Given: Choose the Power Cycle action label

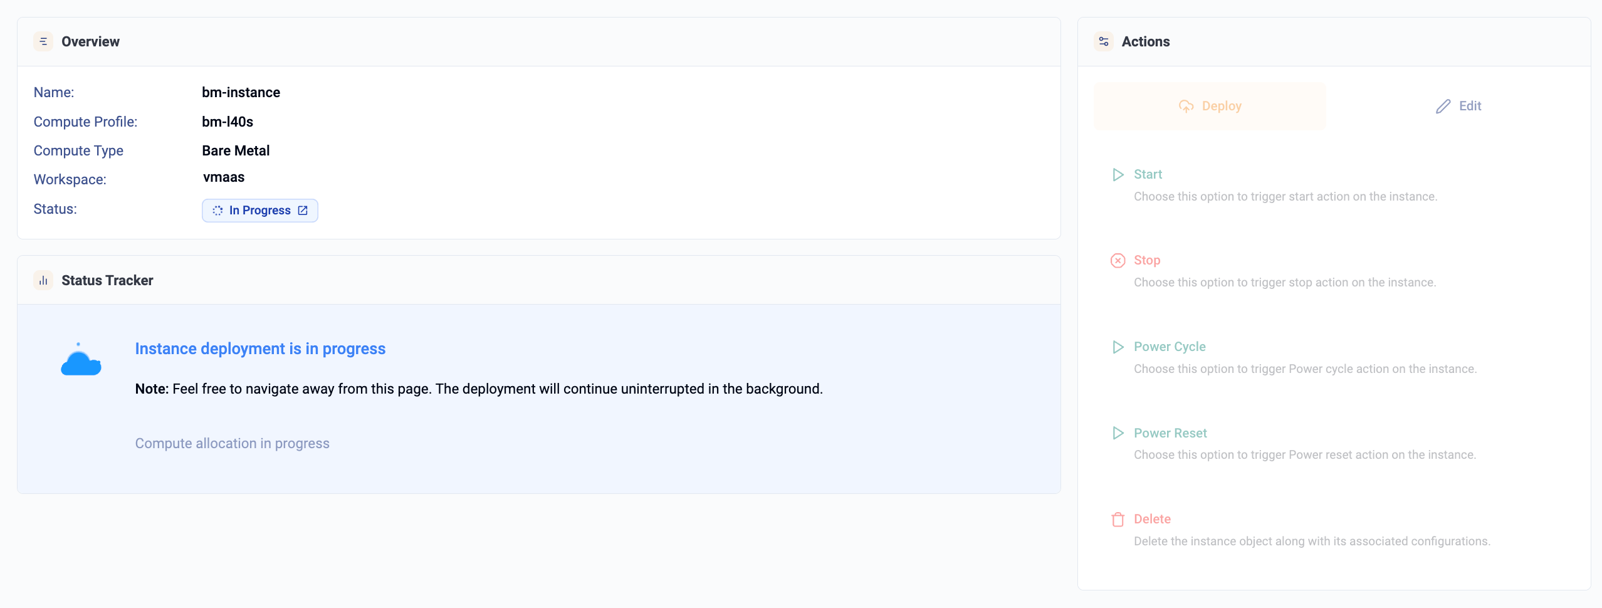Looking at the screenshot, I should [1170, 347].
